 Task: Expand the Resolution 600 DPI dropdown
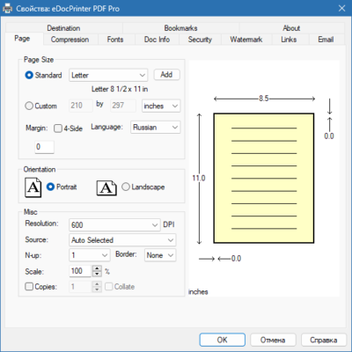[114, 224]
